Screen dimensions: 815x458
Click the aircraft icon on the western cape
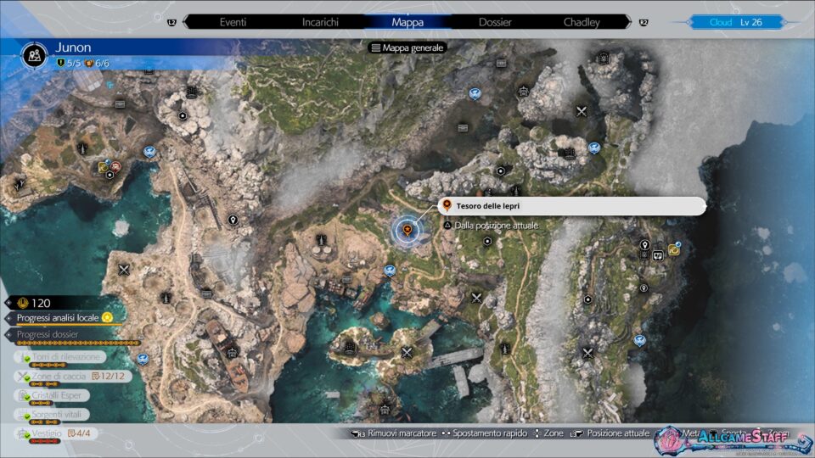click(20, 184)
